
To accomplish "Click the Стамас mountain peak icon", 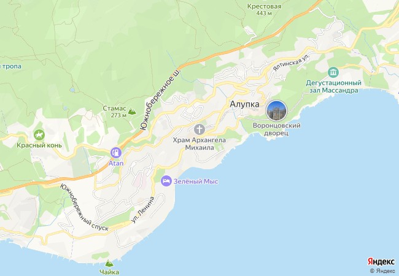I will 132,111.
